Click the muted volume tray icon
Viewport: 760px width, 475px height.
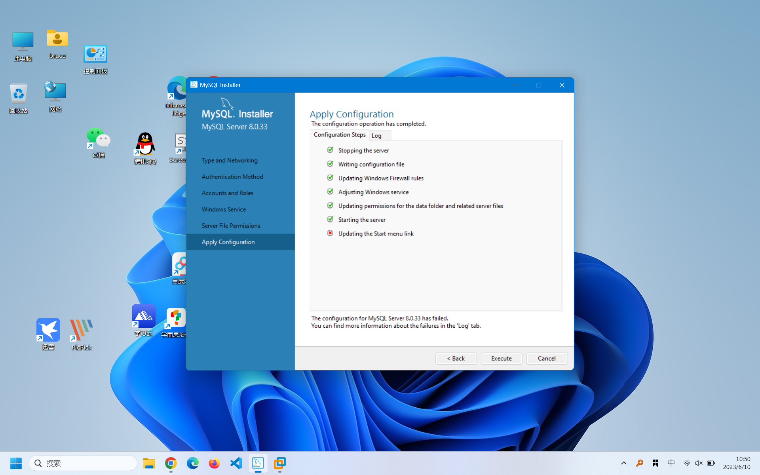[x=699, y=463]
